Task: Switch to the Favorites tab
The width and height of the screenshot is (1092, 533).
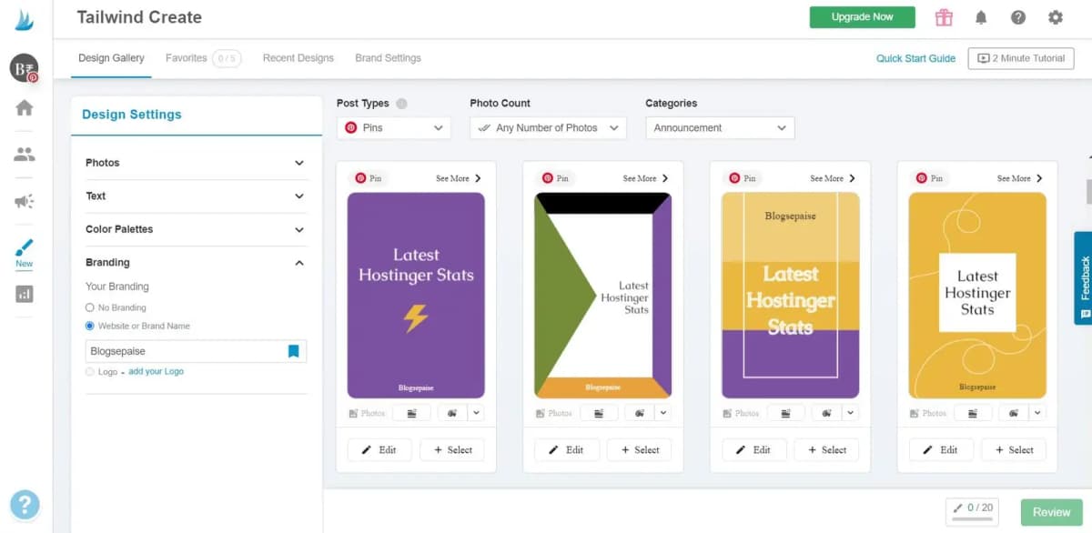Action: pyautogui.click(x=203, y=58)
